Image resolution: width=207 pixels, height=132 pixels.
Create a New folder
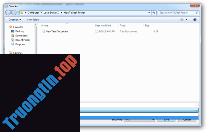(33, 20)
